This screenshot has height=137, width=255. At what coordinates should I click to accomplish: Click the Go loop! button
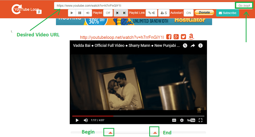pos(244,6)
